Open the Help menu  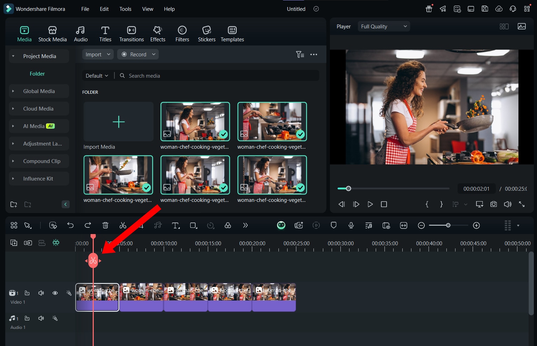tap(169, 9)
